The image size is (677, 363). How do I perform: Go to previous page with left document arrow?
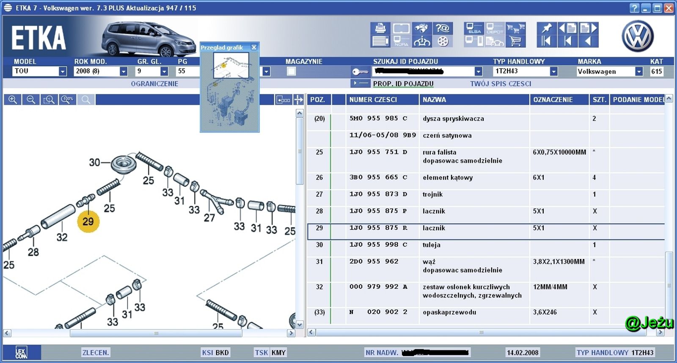click(x=567, y=28)
